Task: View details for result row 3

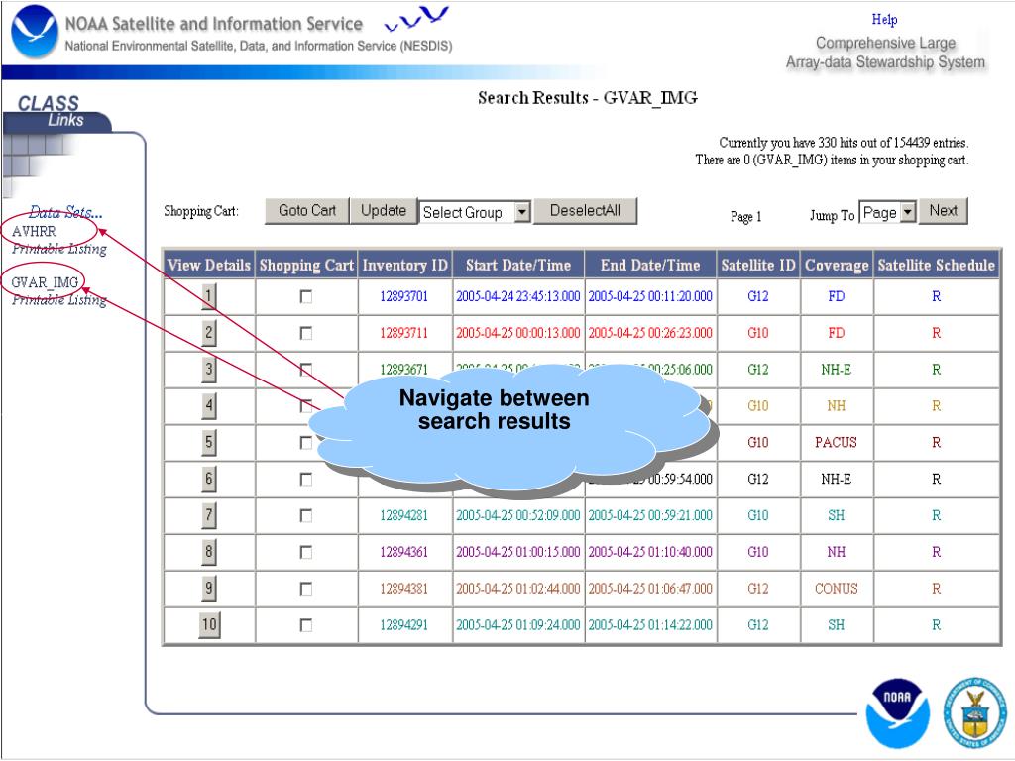Action: (x=208, y=370)
